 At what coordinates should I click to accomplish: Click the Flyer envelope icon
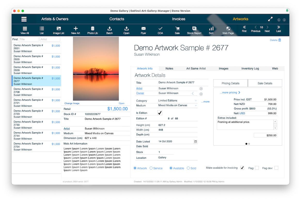click(143, 29)
